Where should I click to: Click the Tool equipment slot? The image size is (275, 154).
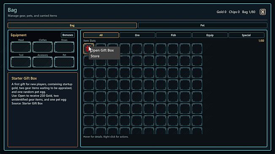click(21, 62)
